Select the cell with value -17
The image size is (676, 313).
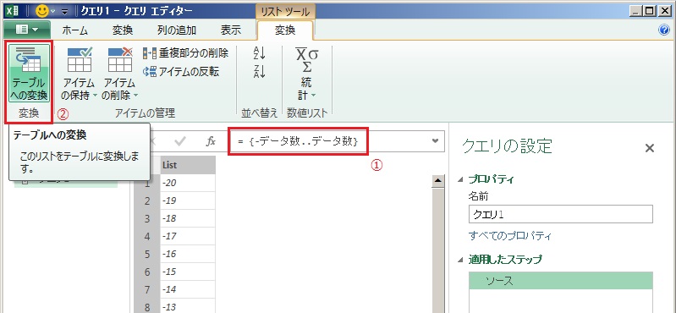[x=188, y=236]
